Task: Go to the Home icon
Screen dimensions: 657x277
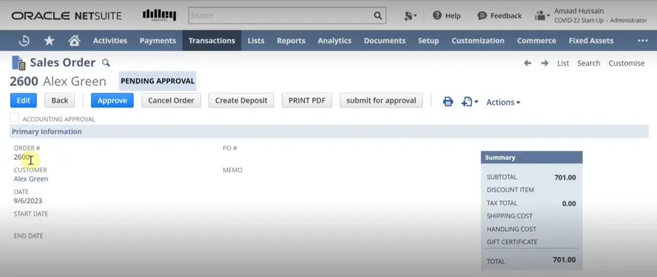Action: pos(74,41)
